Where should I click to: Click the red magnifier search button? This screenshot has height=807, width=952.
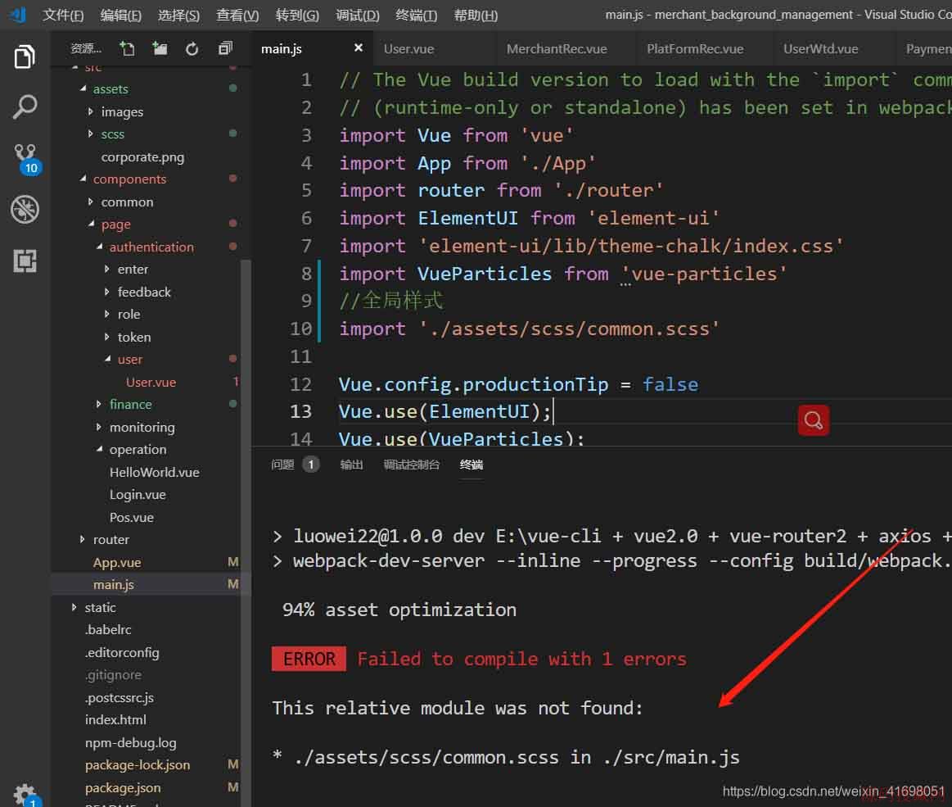click(x=813, y=420)
